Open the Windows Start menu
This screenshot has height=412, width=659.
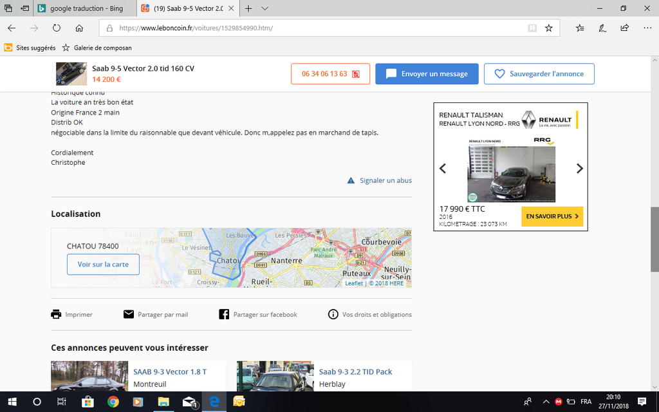pyautogui.click(x=12, y=402)
